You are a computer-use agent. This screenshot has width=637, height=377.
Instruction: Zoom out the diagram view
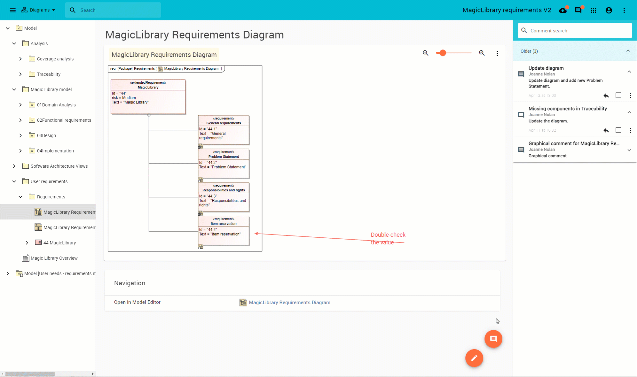pos(425,53)
